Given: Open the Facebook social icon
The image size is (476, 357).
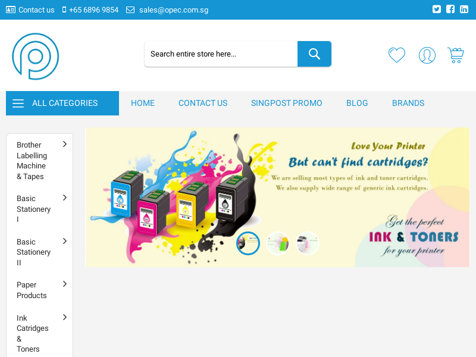Looking at the screenshot, I should [450, 9].
